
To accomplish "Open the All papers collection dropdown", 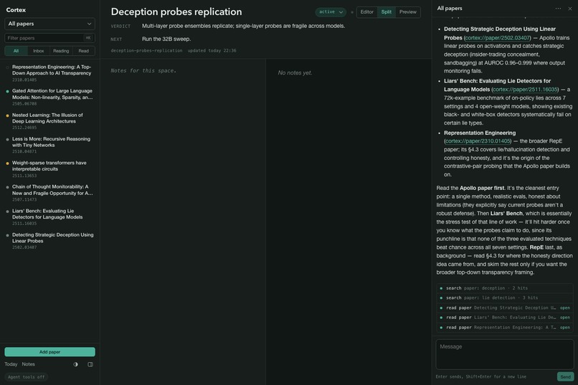I will (49, 24).
